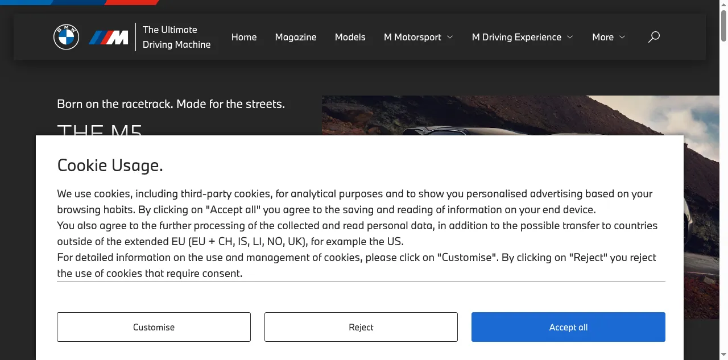The height and width of the screenshot is (360, 728).
Task: Click the Accept all button
Action: point(568,327)
